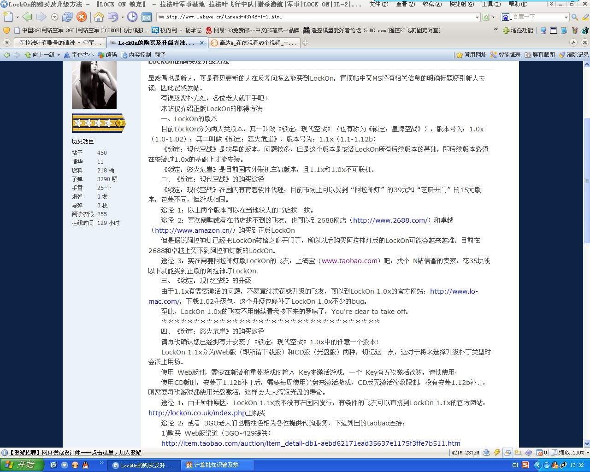Open 查看(V) menu
The width and height of the screenshot is (590, 472).
(406, 4)
